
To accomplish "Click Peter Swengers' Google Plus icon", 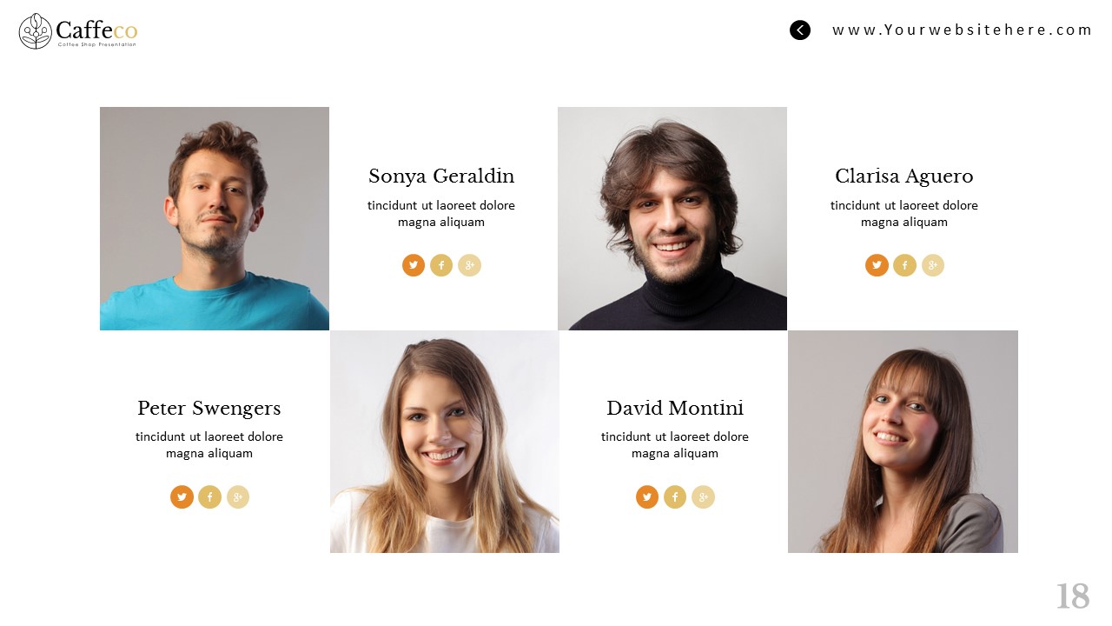I will [x=238, y=497].
